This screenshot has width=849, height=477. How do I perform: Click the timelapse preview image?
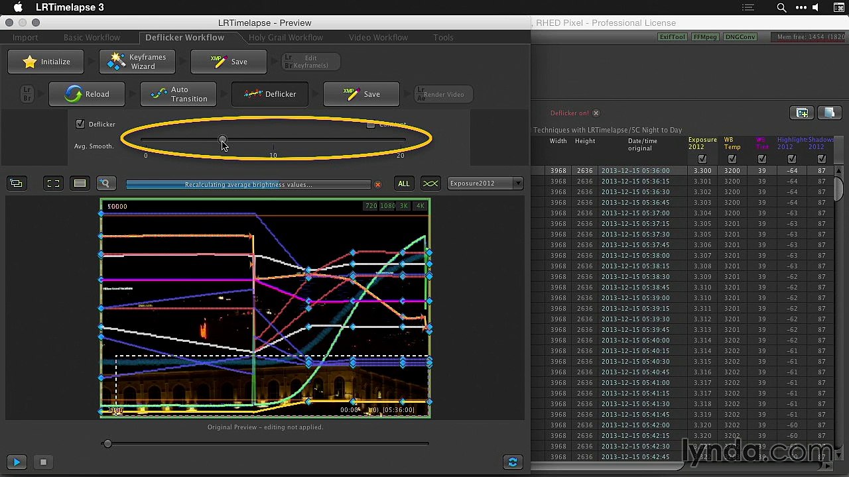coord(265,308)
